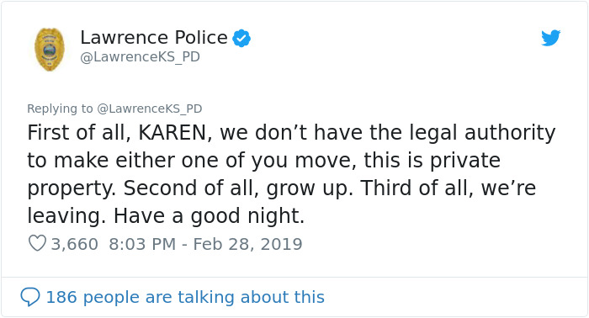Screen dimensions: 589x318
Task: Open the Lawrence Police display name
Action: click(x=154, y=38)
